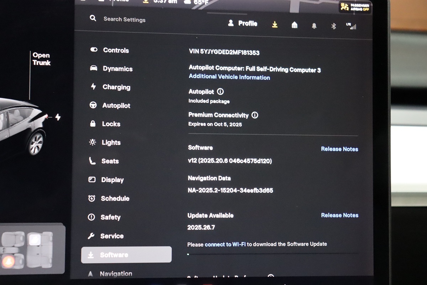Select the Display screen icon
Viewport: 427px width, 285px height.
[x=92, y=180]
